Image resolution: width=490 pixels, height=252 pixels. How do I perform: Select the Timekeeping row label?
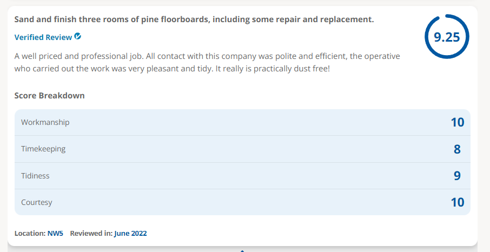click(43, 149)
